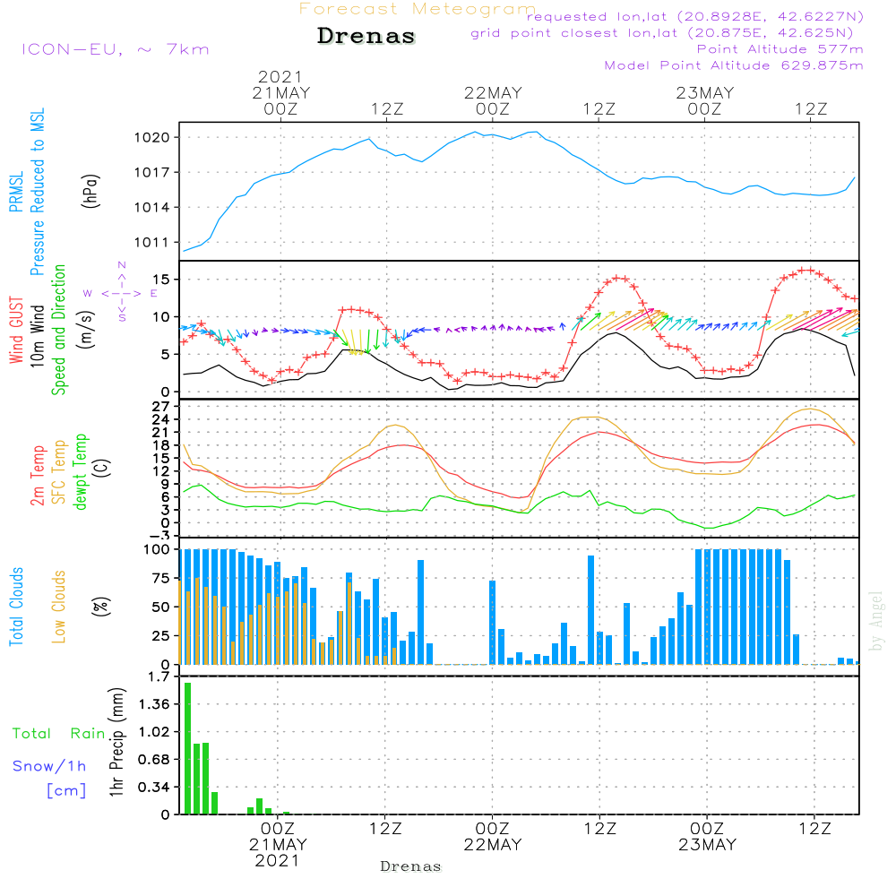Click the '(hPa)' unit label
Viewport: 896px width, 896px height.
(90, 192)
